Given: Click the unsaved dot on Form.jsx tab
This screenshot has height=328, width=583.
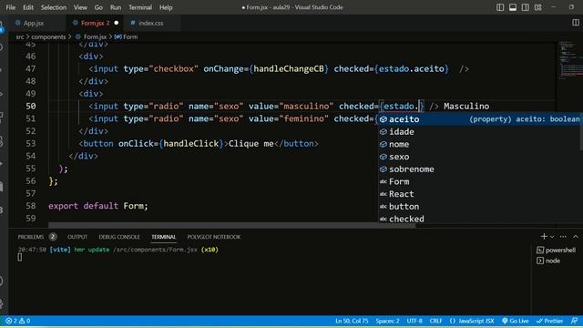Looking at the screenshot, I should click(x=117, y=23).
